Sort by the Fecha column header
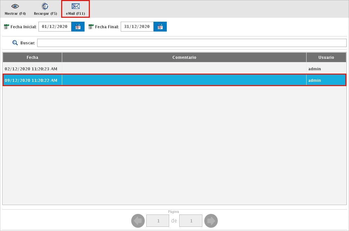Screen dimensions: 349x231 pyautogui.click(x=32, y=58)
